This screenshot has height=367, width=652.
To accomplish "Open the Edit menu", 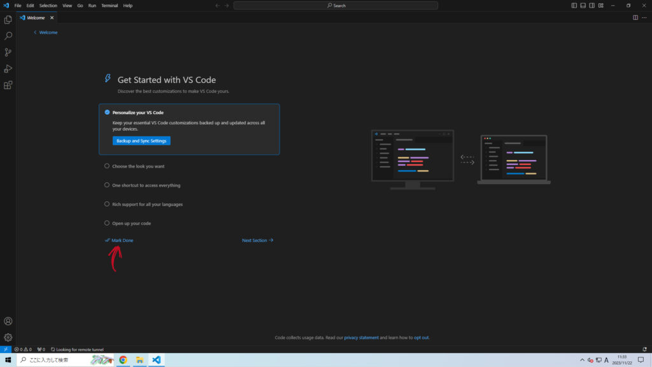I will [x=31, y=5].
